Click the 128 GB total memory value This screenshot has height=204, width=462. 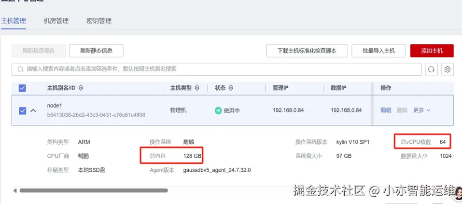pyautogui.click(x=192, y=156)
